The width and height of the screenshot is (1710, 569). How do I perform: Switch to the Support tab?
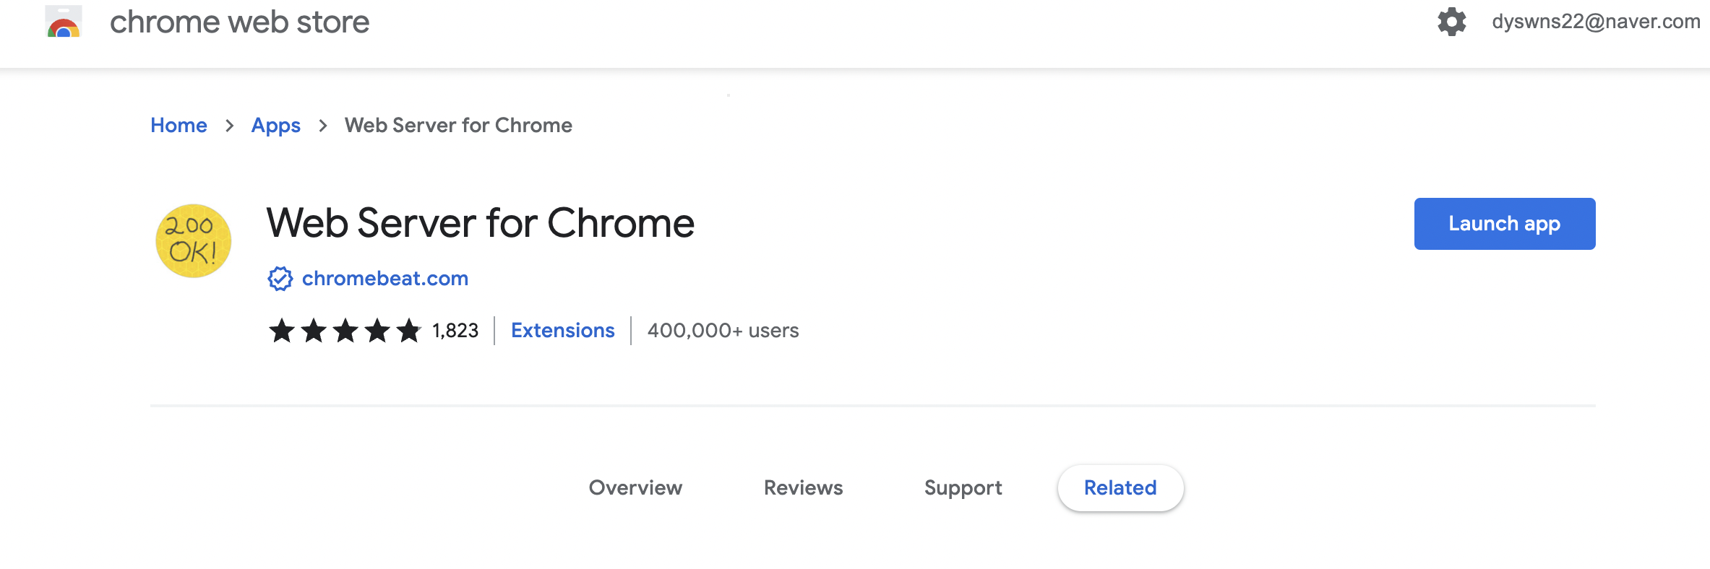[963, 488]
